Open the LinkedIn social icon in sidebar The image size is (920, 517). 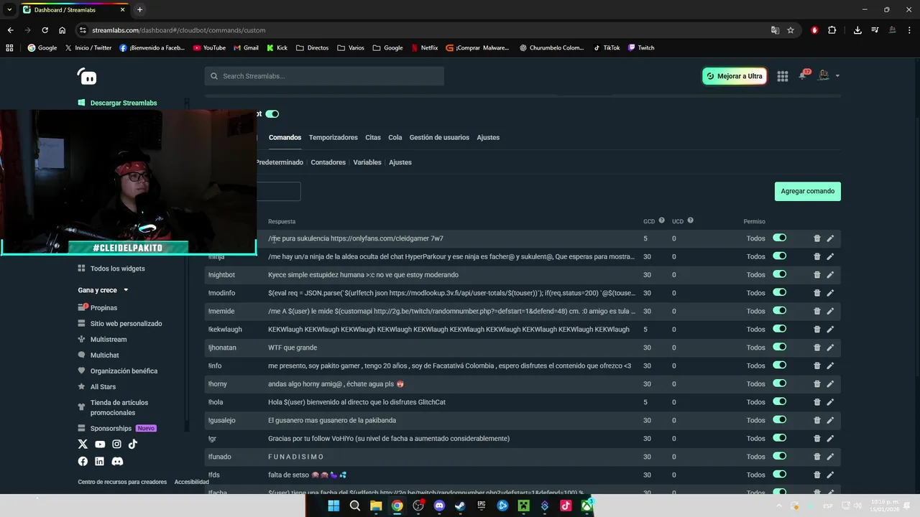click(99, 461)
